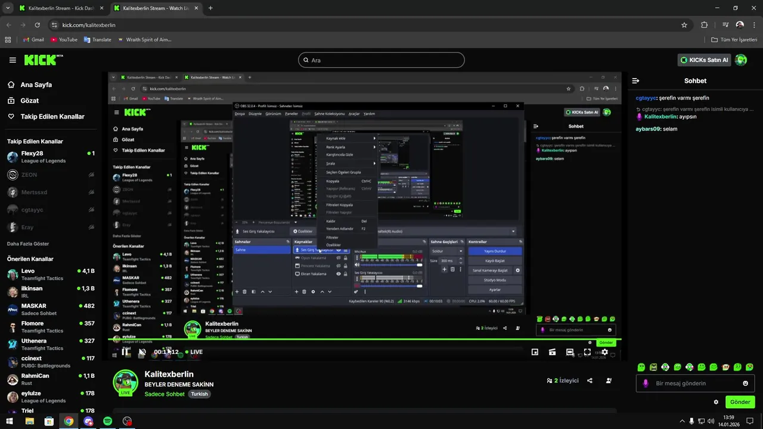Image resolution: width=763 pixels, height=429 pixels.
Task: Open video player settings gear
Action: click(604, 352)
